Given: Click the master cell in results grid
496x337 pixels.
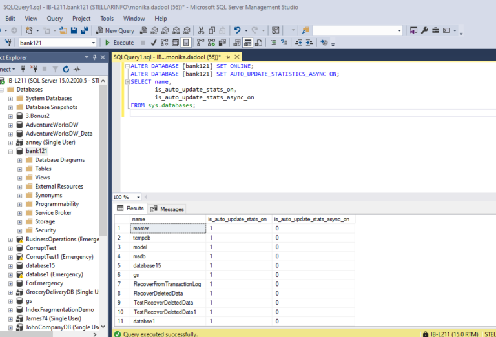Looking at the screenshot, I should click(168, 229).
